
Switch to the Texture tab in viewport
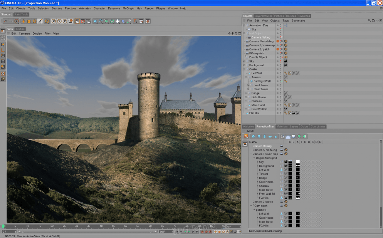point(20,29)
